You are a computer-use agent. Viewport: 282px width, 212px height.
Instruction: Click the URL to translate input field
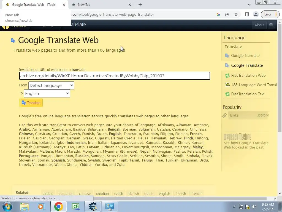coord(115,76)
